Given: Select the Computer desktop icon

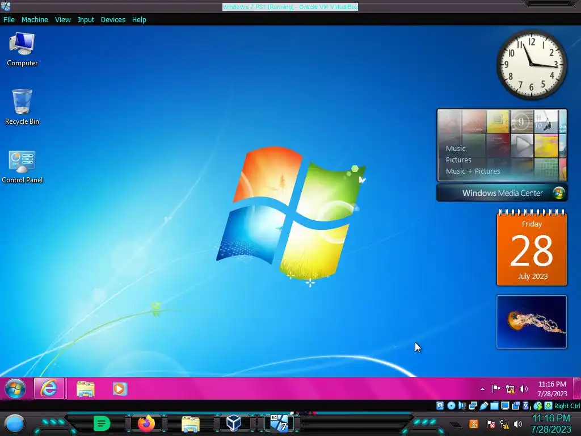Looking at the screenshot, I should pyautogui.click(x=22, y=49).
